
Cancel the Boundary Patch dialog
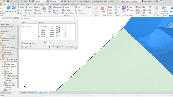[62, 47]
